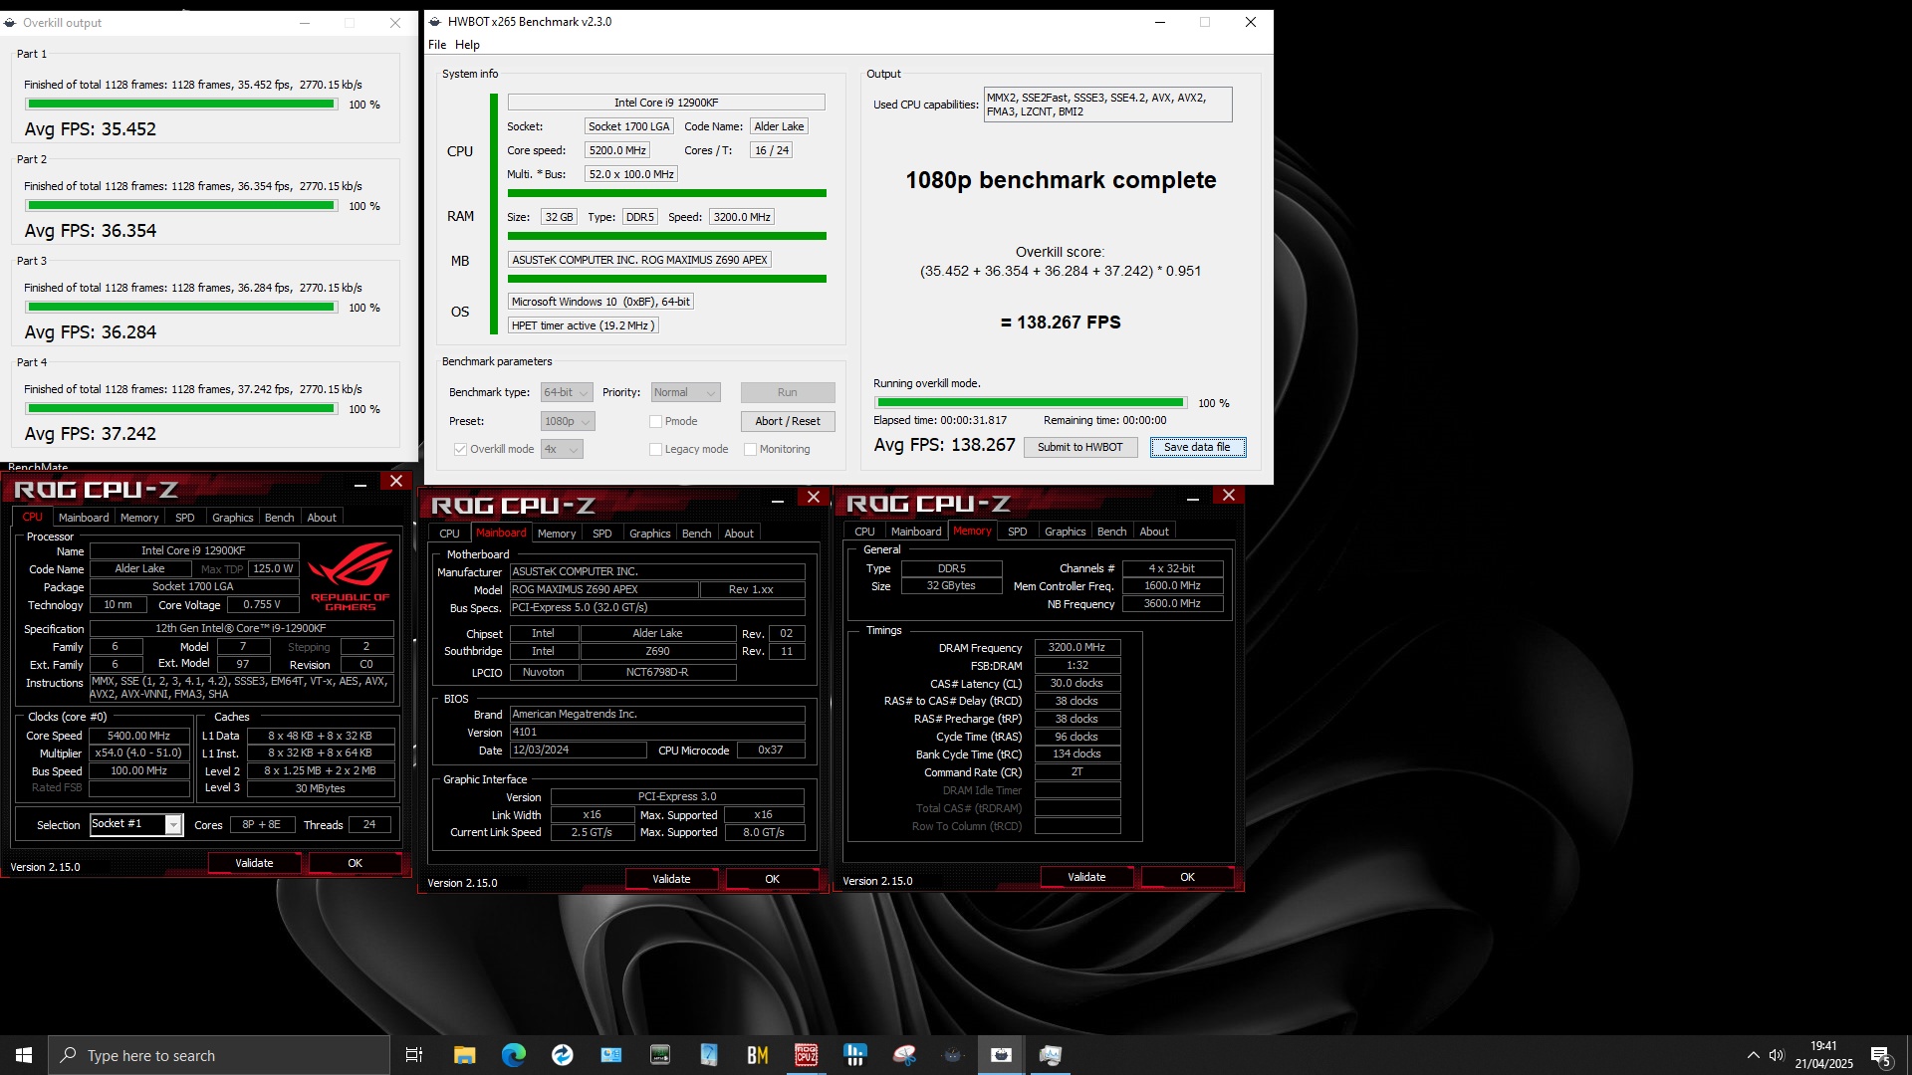This screenshot has width=1912, height=1075.
Task: Click the Part 4 progress bar
Action: tap(180, 409)
